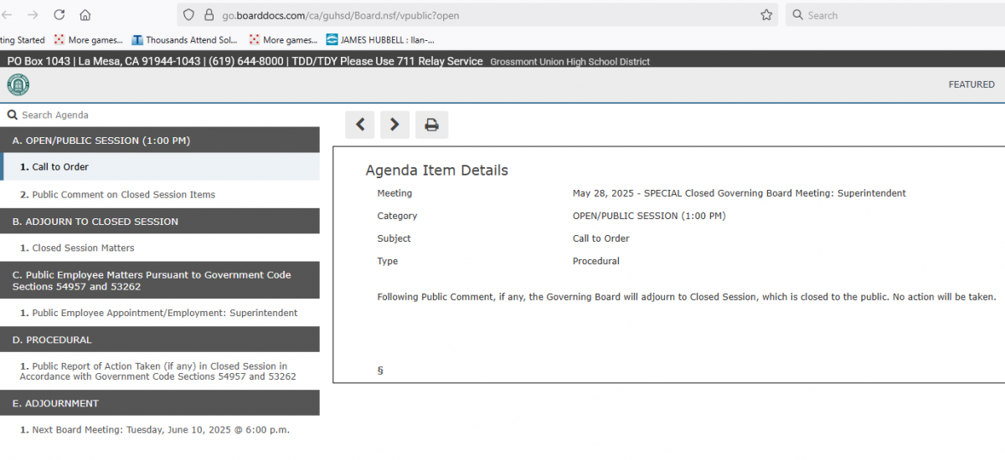Print the agenda item
The width and height of the screenshot is (1005, 460).
431,125
